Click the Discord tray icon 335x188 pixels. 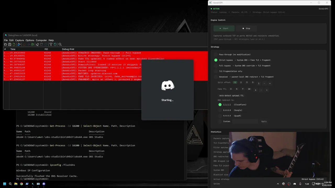[x=295, y=184]
